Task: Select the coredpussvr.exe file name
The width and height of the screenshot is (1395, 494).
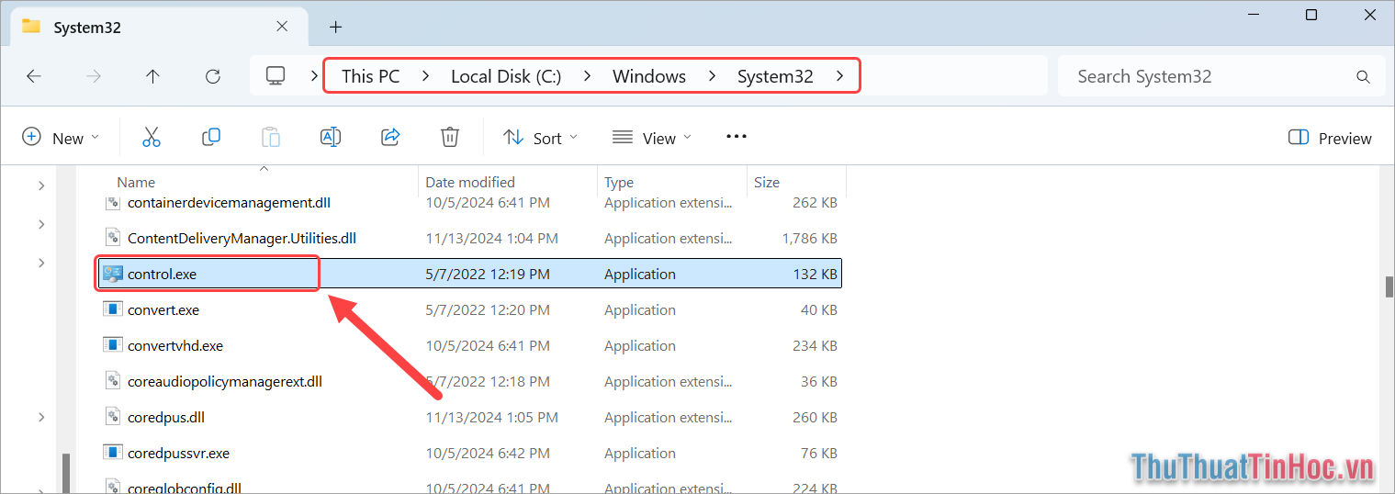Action: (x=178, y=453)
